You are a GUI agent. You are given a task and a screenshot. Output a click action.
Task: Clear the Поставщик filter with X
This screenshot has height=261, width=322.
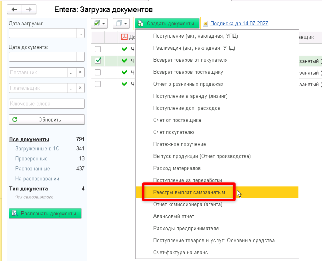[80, 73]
